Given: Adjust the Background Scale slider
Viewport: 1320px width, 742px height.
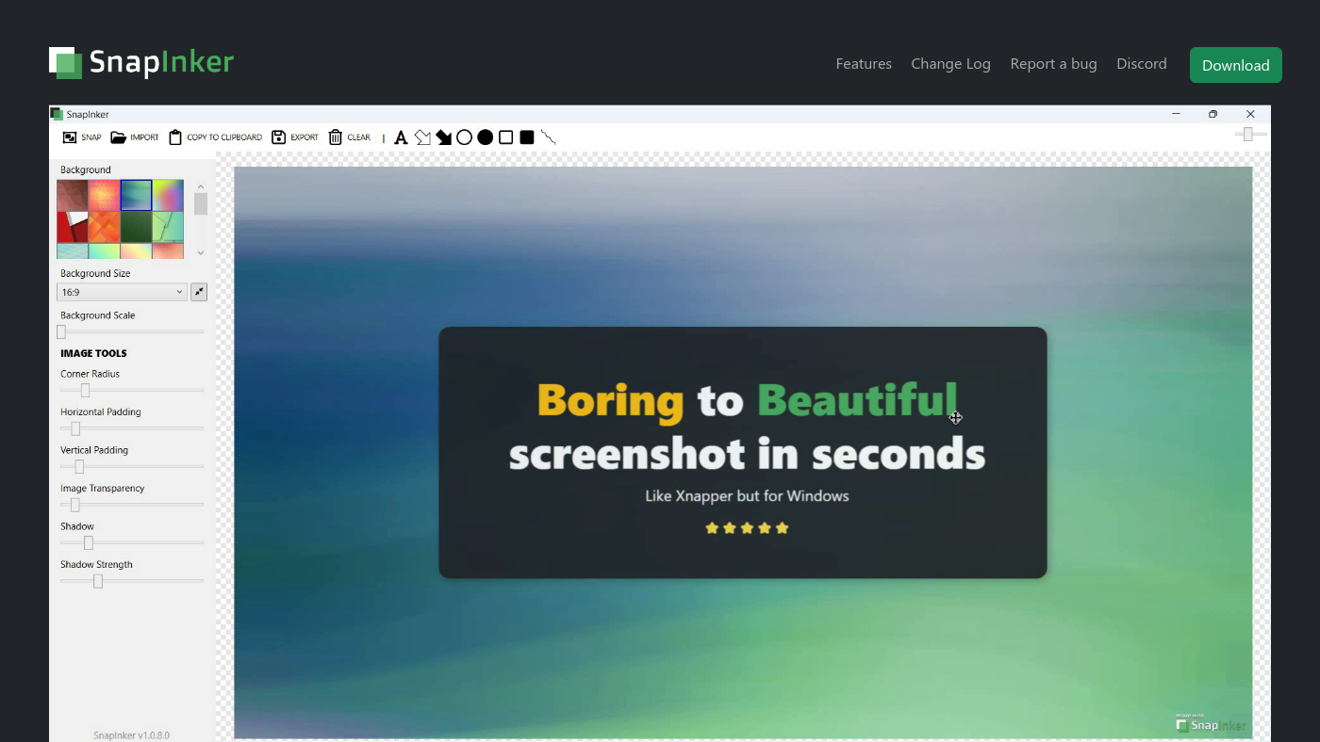Looking at the screenshot, I should tap(132, 331).
